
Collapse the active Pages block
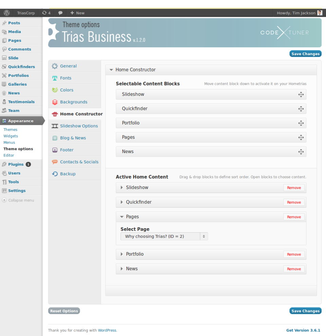(122, 217)
